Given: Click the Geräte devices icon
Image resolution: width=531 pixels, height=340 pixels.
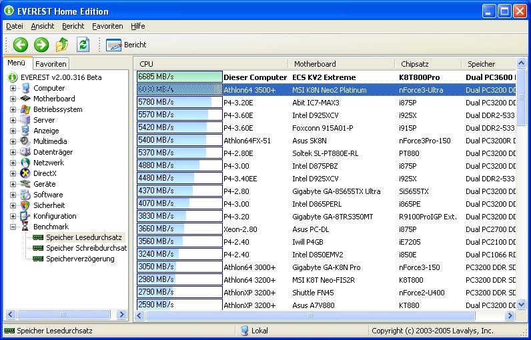Looking at the screenshot, I should coord(25,184).
